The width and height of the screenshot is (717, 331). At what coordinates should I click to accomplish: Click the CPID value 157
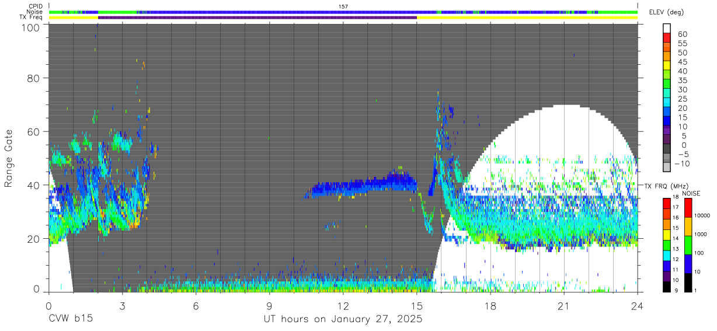343,6
